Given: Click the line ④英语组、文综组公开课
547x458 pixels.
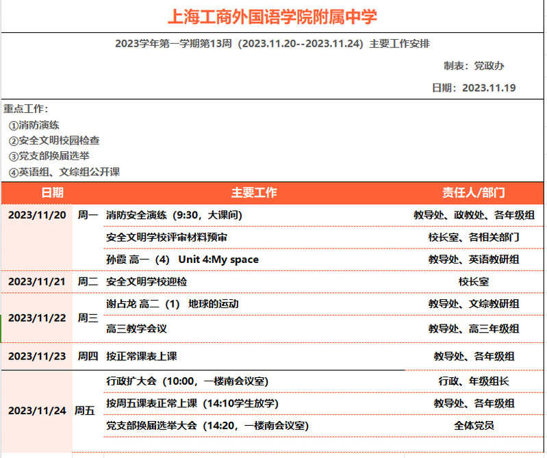Looking at the screenshot, I should pyautogui.click(x=64, y=172).
